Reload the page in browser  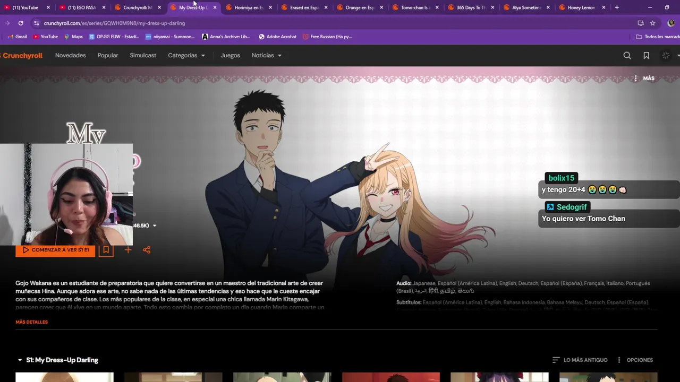click(x=20, y=23)
